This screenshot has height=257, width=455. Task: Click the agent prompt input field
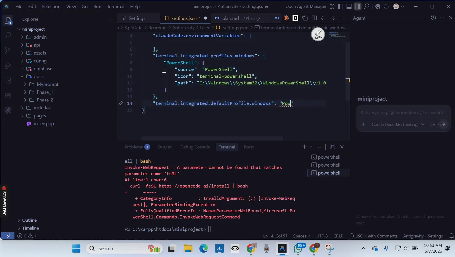[x=403, y=113]
